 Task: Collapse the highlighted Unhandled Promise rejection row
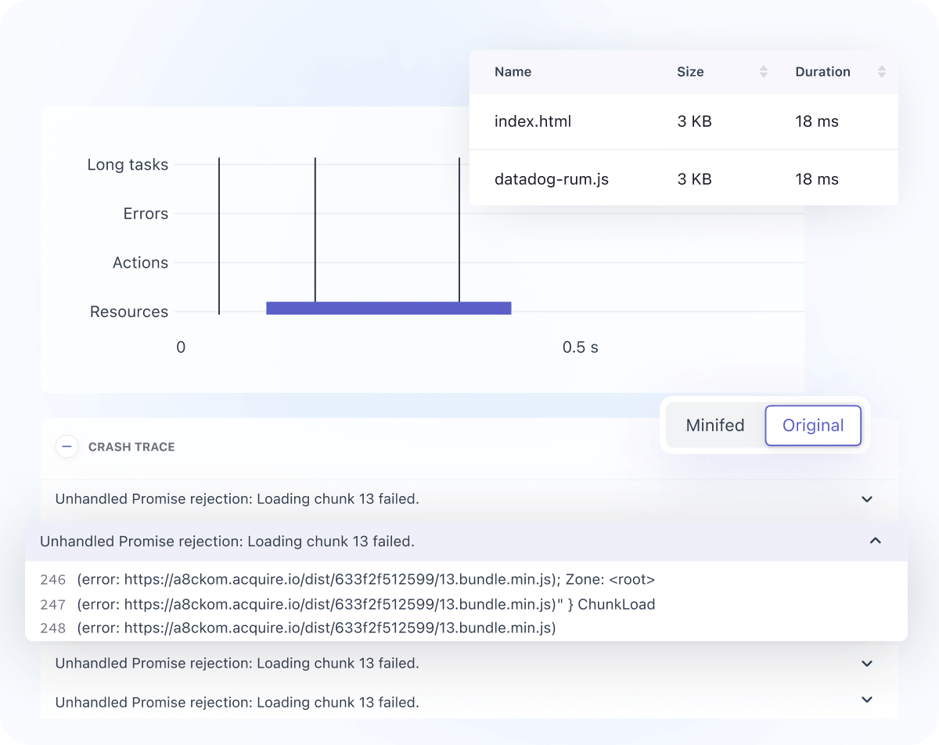pyautogui.click(x=876, y=541)
